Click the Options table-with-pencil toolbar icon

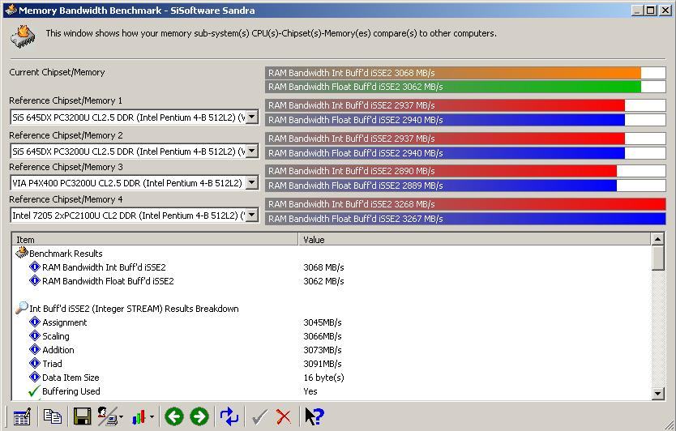click(22, 416)
